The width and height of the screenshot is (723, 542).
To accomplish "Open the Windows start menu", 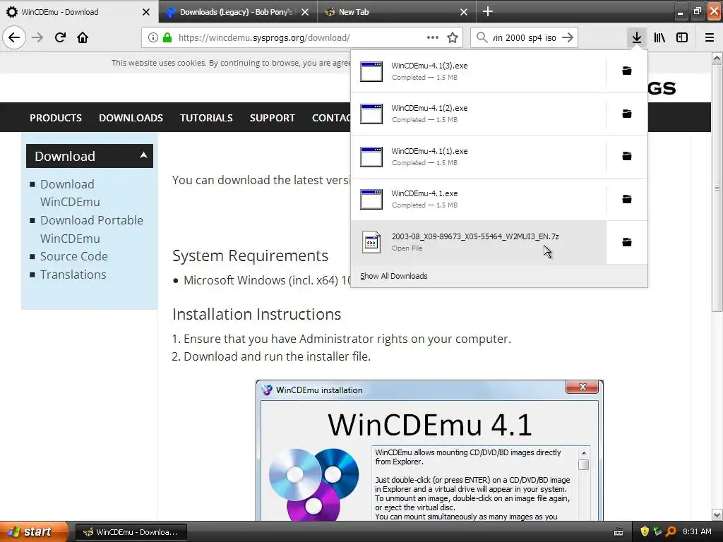I will coord(33,532).
